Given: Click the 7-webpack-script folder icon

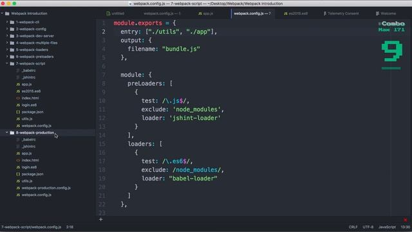Looking at the screenshot, I should coord(12,63).
